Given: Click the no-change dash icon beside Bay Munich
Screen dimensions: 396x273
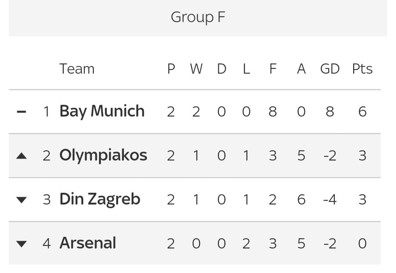Looking at the screenshot, I should click(x=22, y=111).
